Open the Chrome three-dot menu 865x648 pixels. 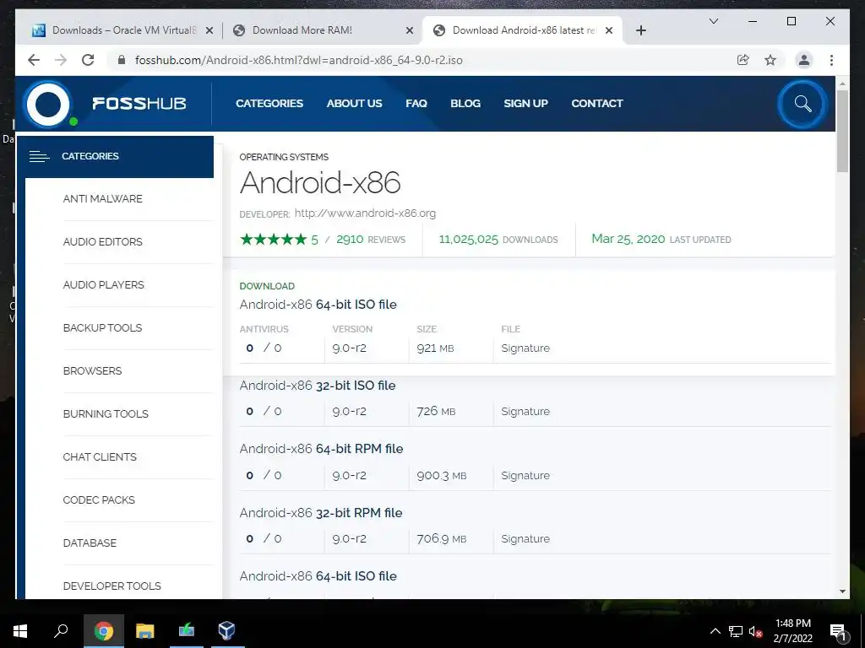(831, 60)
